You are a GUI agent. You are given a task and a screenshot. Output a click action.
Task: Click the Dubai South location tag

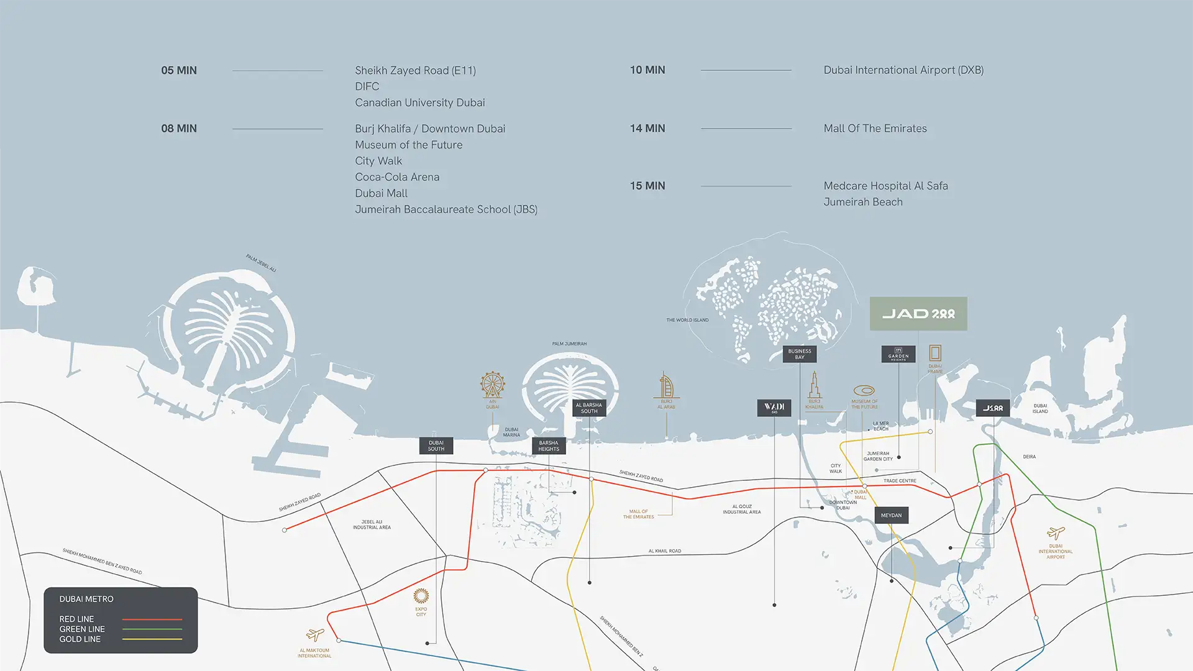[436, 446]
